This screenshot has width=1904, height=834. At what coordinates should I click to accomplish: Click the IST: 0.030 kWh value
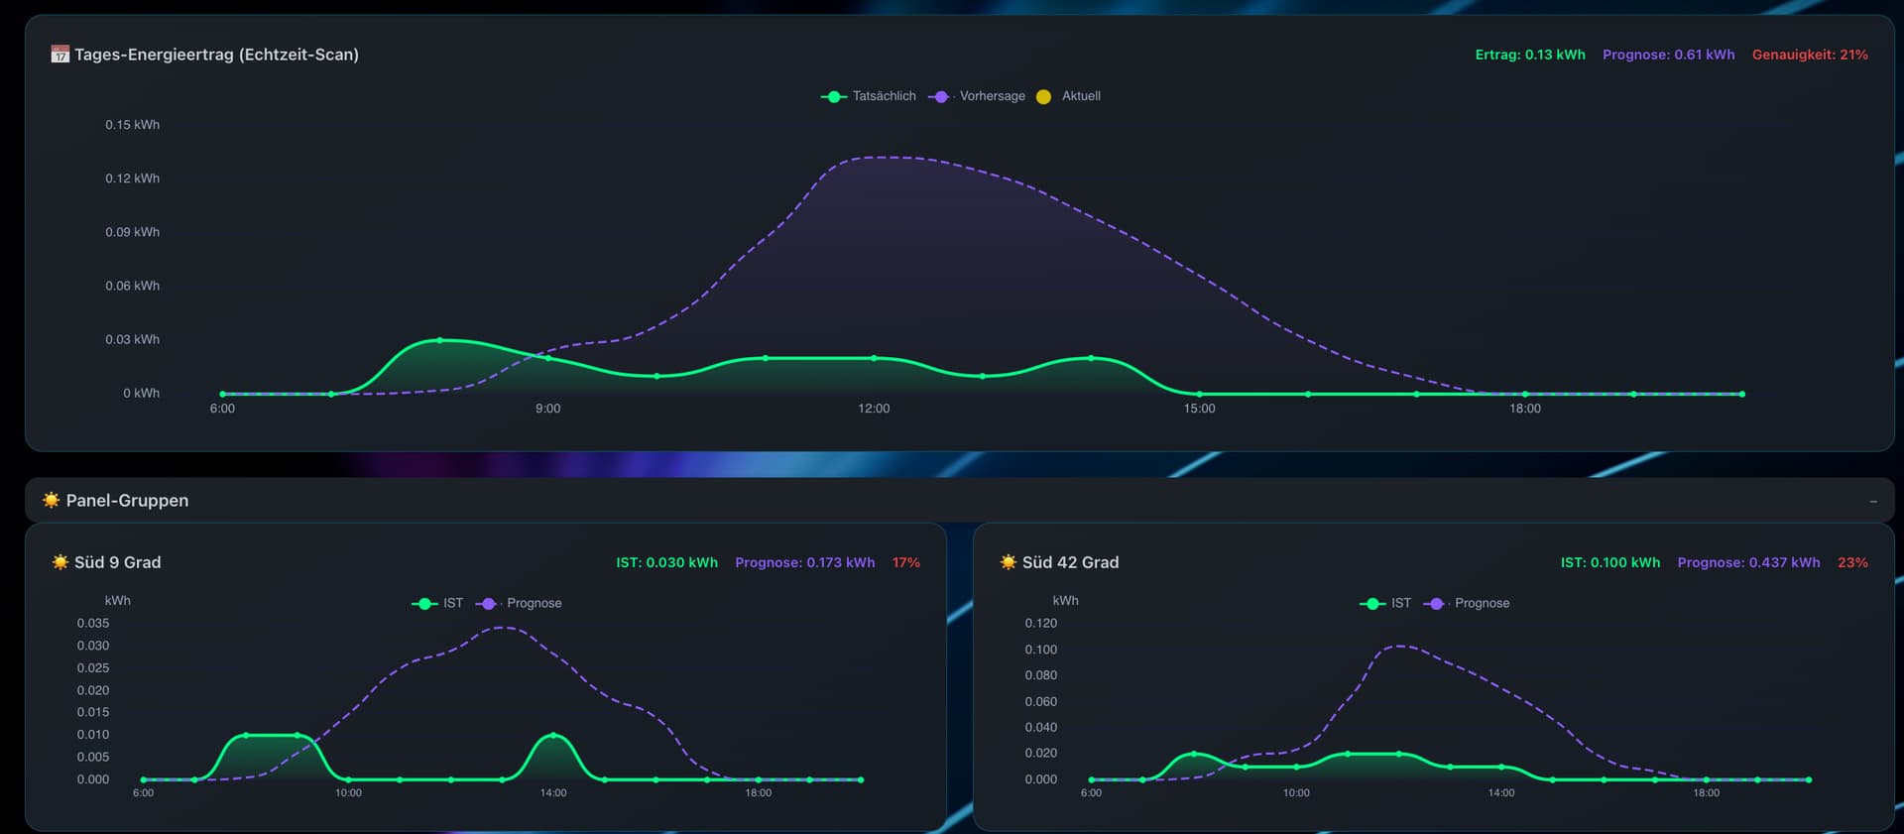tap(666, 562)
